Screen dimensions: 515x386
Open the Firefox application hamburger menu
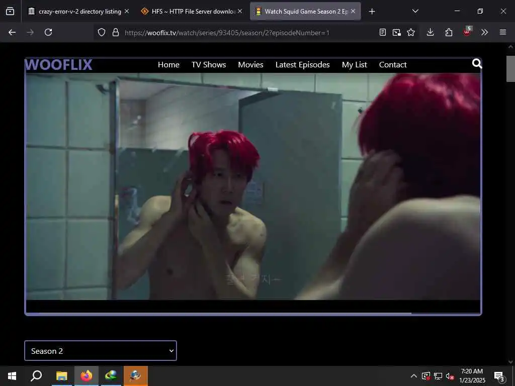tap(503, 32)
